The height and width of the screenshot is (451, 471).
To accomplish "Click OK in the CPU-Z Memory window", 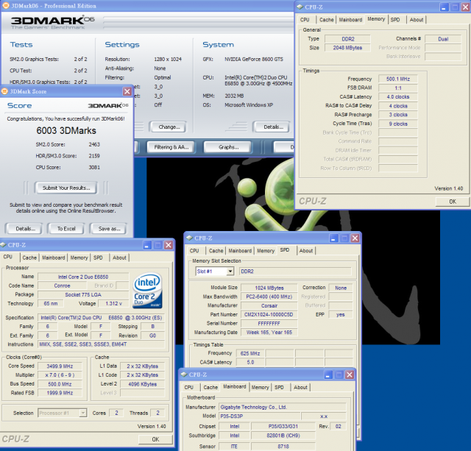I will point(453,202).
